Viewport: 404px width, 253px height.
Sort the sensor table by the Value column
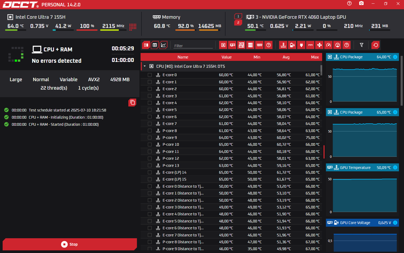(226, 57)
